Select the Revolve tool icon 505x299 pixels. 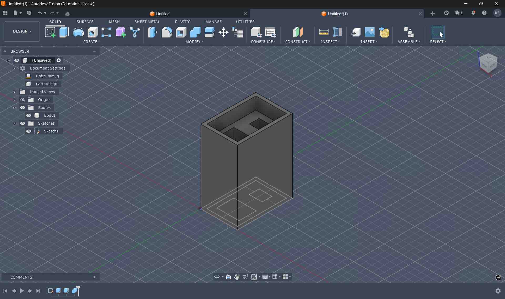tap(78, 32)
